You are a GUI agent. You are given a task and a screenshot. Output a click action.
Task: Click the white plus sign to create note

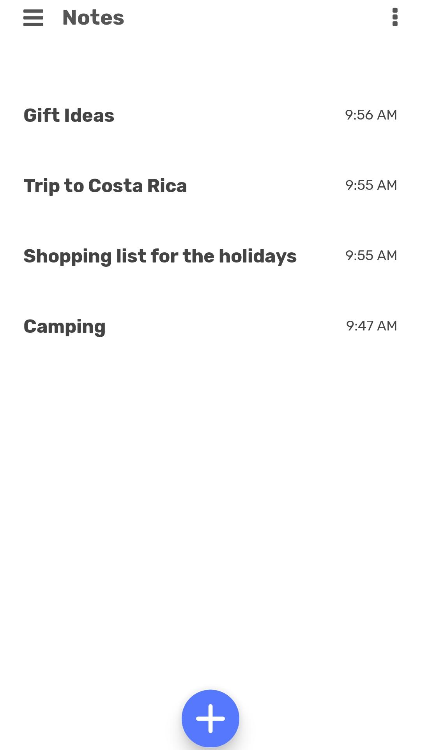pos(210,718)
